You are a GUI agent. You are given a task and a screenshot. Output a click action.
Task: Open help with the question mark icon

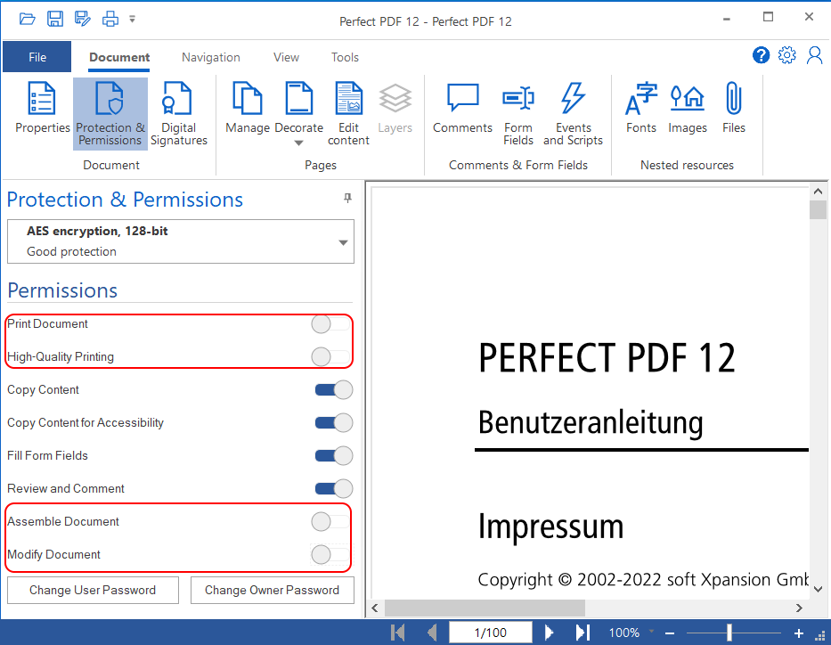coord(761,55)
